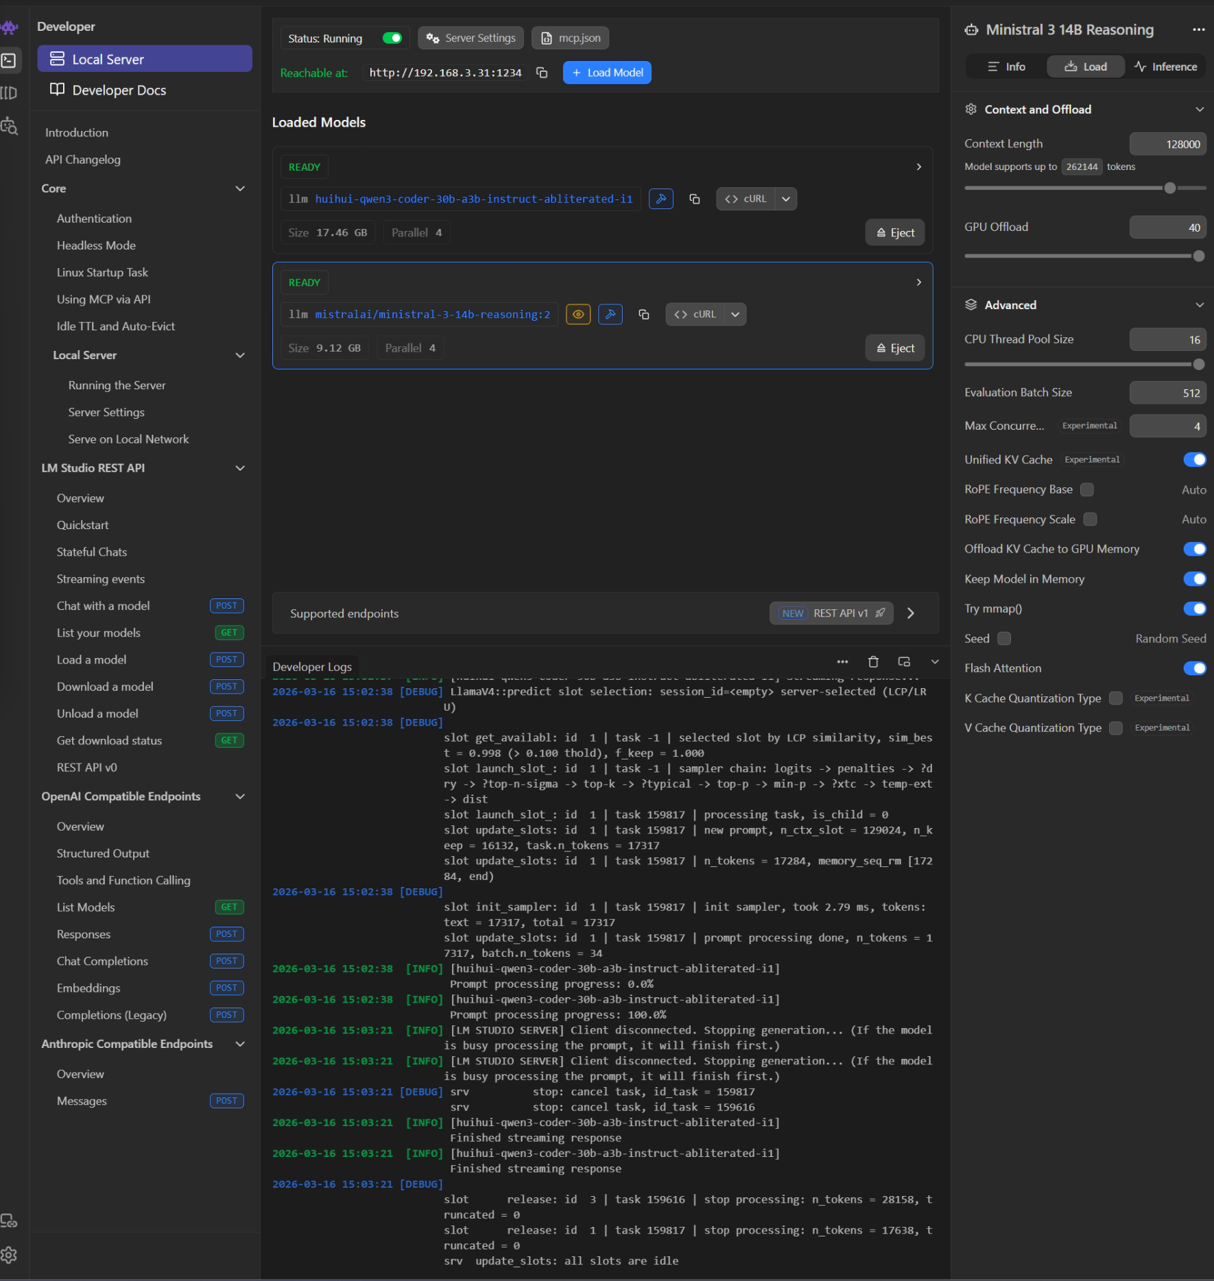Adjust the Context Length slider handle
This screenshot has width=1214, height=1281.
point(1170,188)
